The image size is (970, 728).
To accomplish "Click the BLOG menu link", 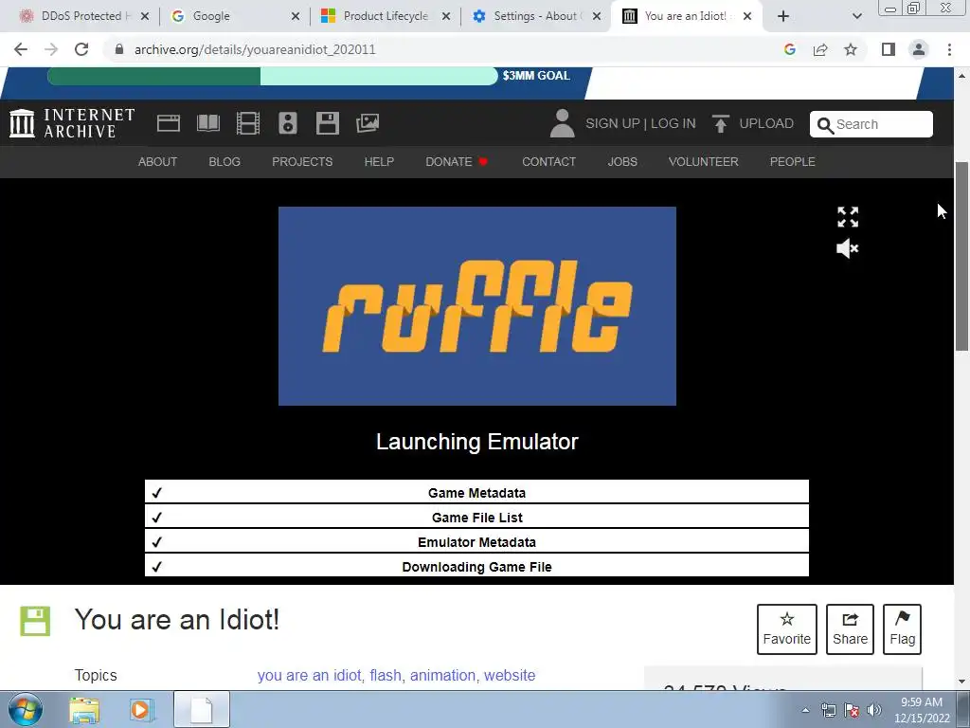I will [x=225, y=161].
